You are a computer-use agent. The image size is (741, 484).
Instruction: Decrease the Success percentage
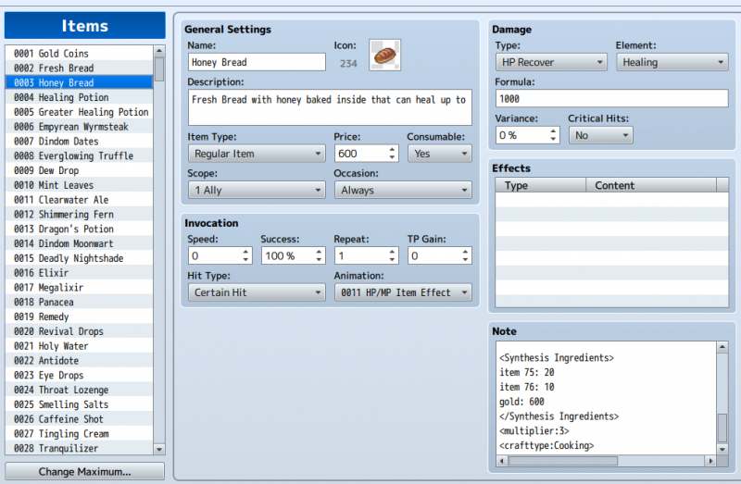coord(319,260)
